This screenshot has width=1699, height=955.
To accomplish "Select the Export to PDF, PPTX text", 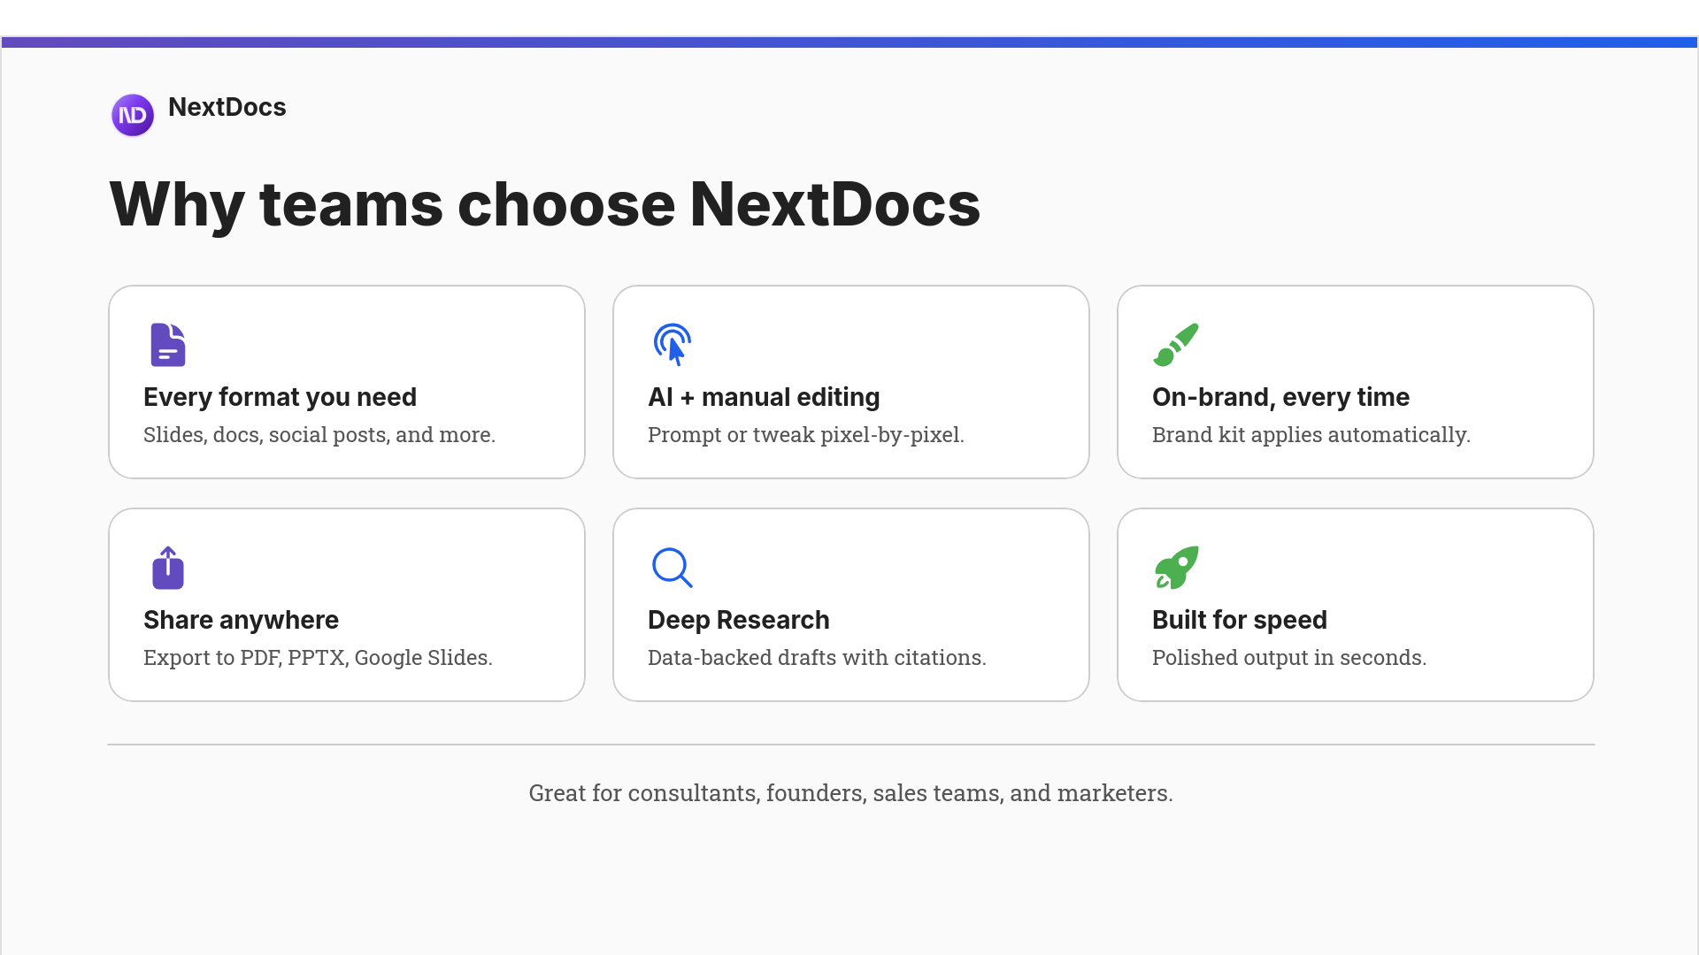I will coord(318,657).
